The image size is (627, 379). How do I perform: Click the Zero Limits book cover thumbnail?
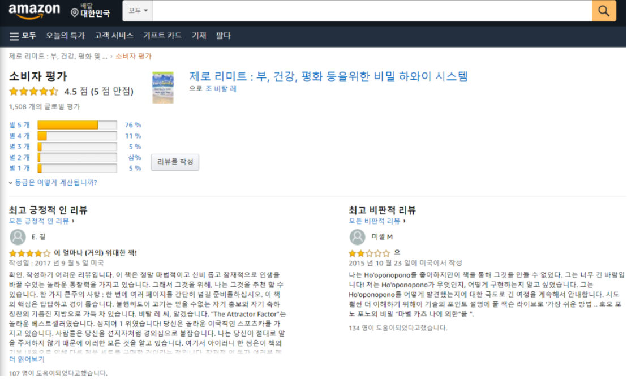(163, 88)
